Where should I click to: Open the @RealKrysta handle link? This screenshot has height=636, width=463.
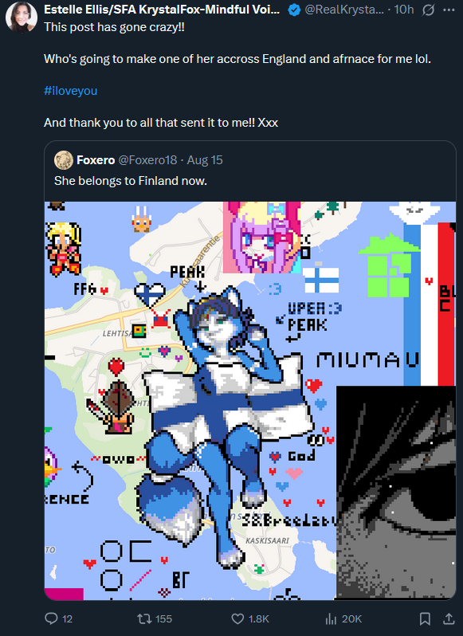(x=344, y=10)
